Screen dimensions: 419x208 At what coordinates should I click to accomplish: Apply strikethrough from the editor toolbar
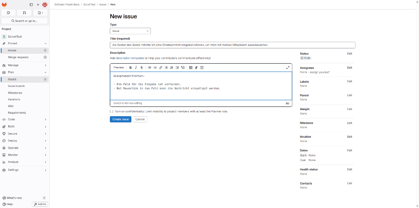[141, 67]
